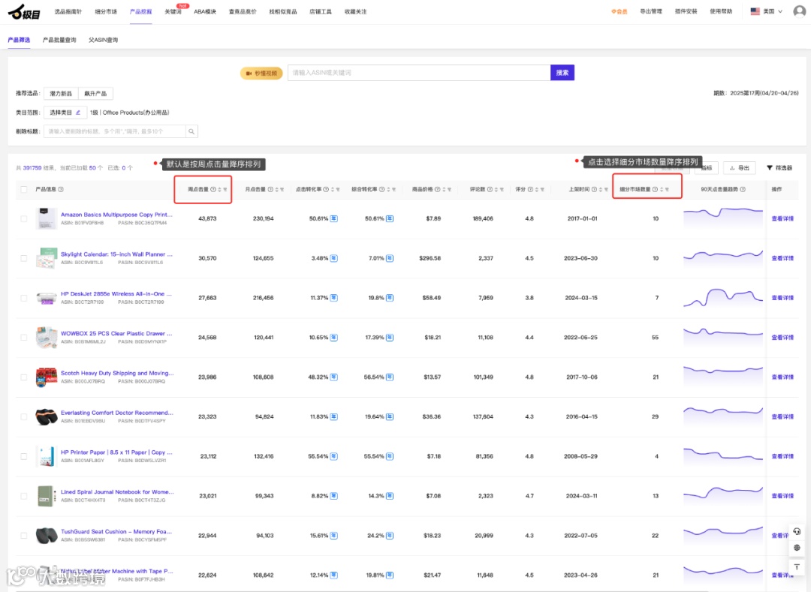Screen dimensions: 811x592
Task: Click the sort arrows on 评论数 column
Action: pyautogui.click(x=496, y=190)
